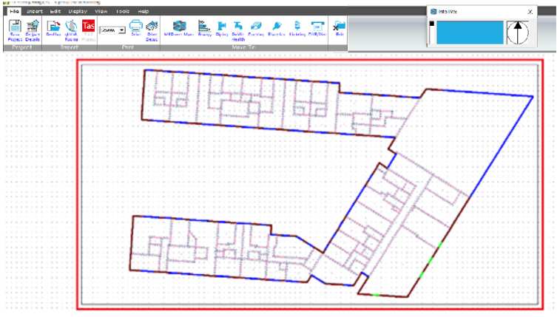Open the Display menu
560x317 pixels.
(x=78, y=11)
